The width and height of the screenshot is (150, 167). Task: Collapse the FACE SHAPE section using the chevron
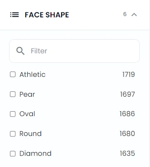coord(134,14)
